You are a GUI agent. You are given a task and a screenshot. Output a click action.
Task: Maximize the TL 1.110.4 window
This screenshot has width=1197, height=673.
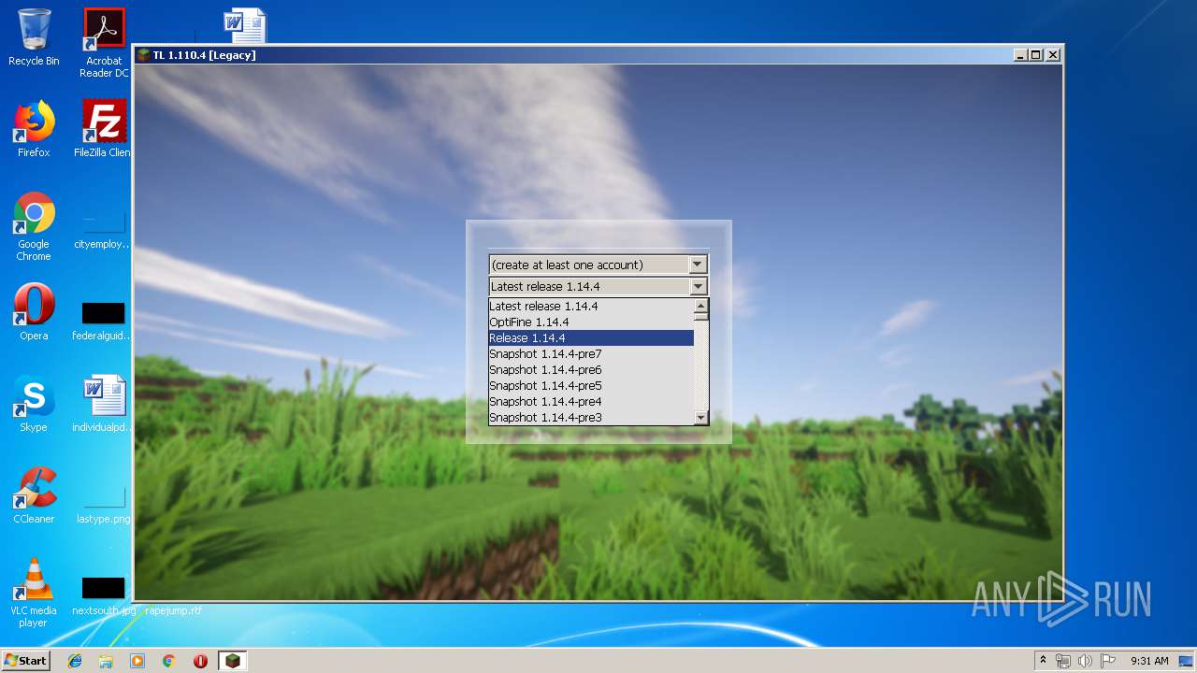coord(1036,55)
